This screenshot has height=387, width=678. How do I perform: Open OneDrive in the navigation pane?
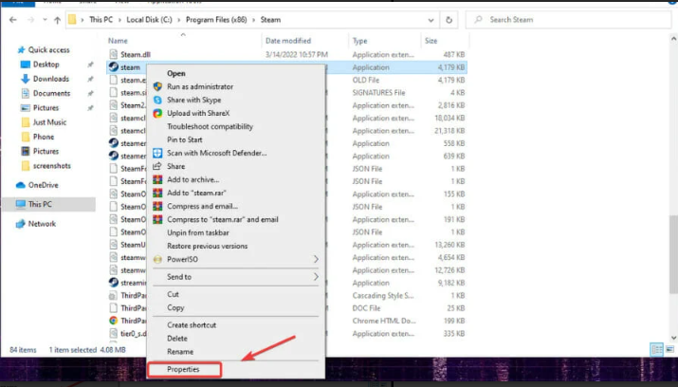[43, 185]
